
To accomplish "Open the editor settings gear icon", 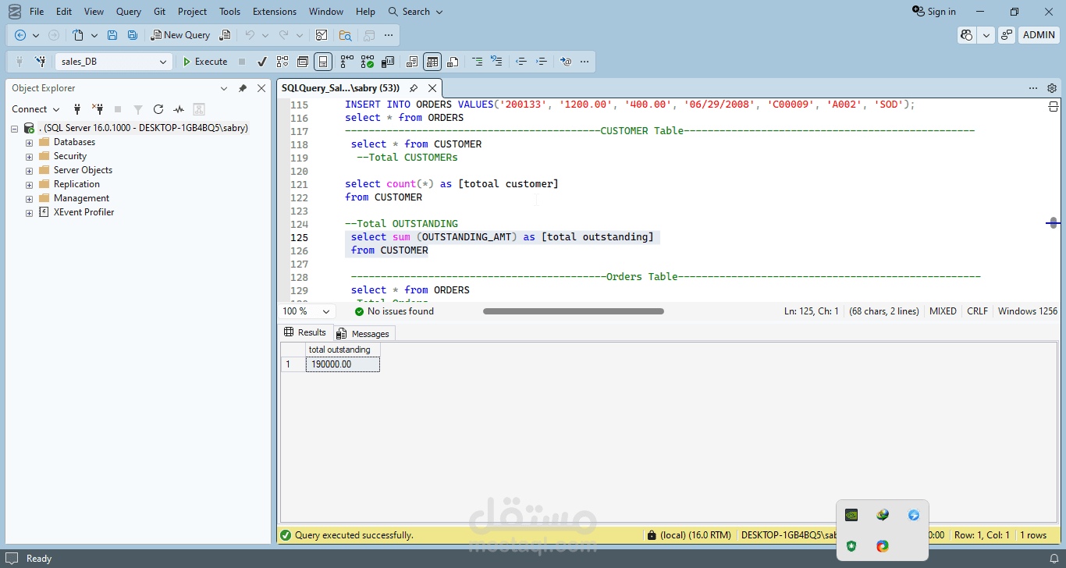I will 1052,88.
